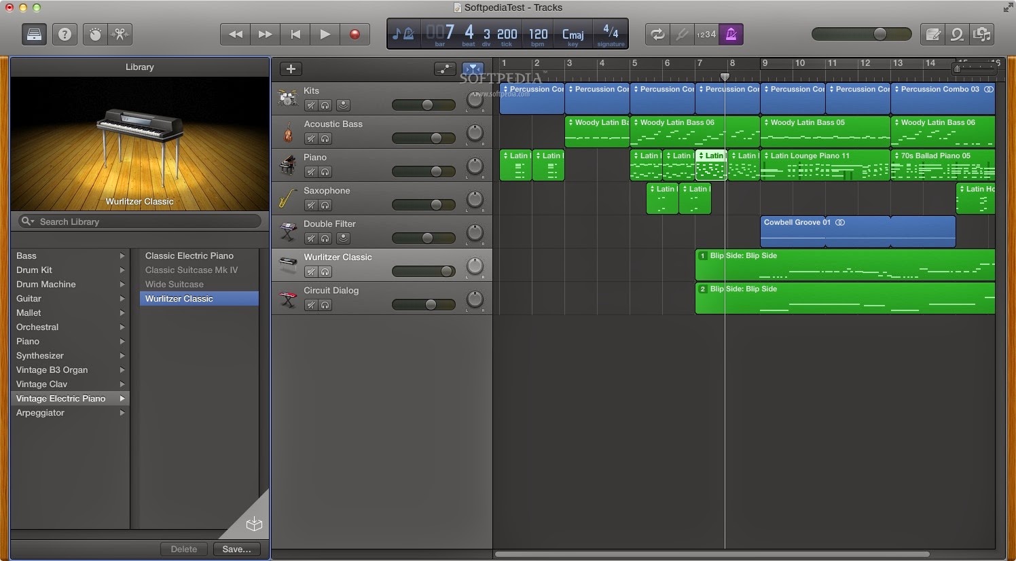Add a new track with plus button

(x=291, y=69)
